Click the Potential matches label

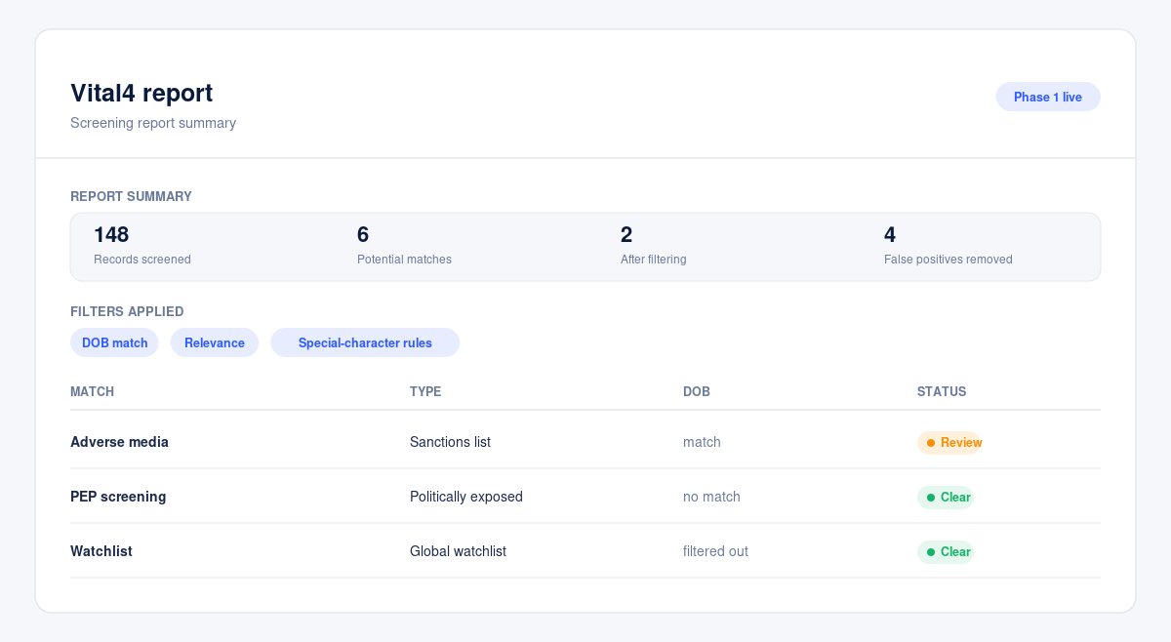[404, 260]
